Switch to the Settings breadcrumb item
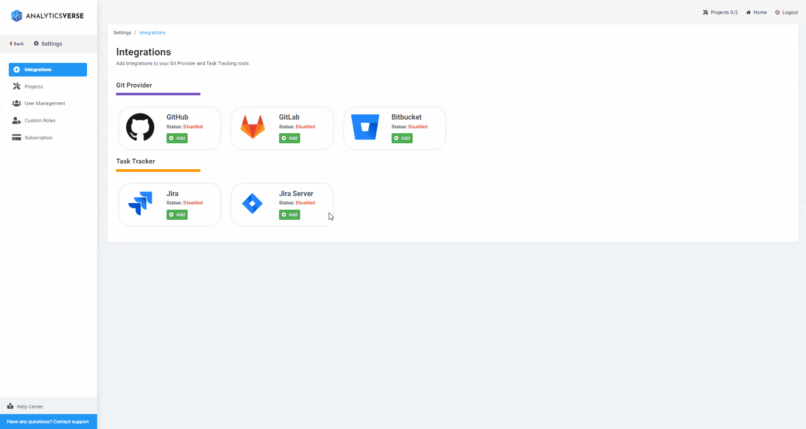 (x=122, y=33)
